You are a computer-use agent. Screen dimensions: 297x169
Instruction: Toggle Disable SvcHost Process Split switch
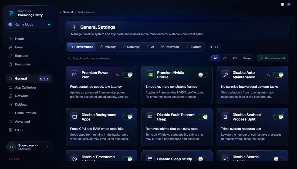pyautogui.click(x=278, y=117)
